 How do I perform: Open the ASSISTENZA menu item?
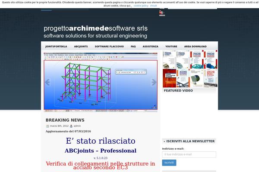coord(151,46)
